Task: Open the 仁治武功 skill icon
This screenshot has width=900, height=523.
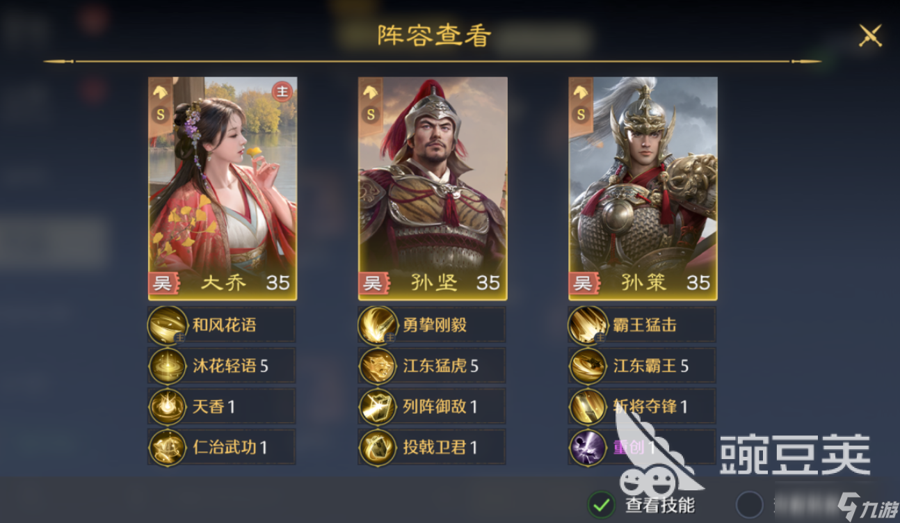Action: [x=168, y=447]
